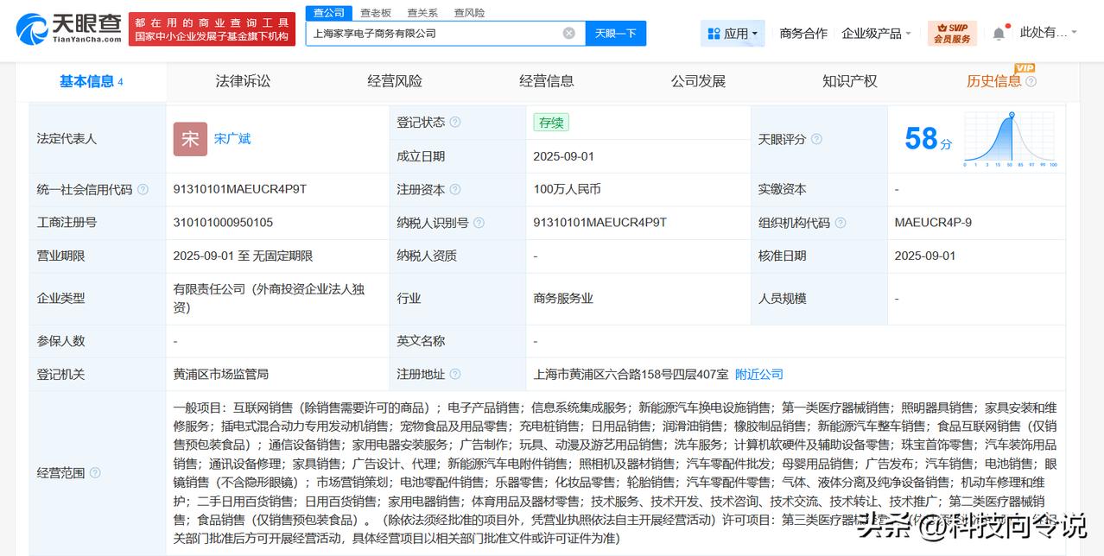Open the 此处有 account dropdown
The width and height of the screenshot is (1104, 556).
pyautogui.click(x=1049, y=33)
